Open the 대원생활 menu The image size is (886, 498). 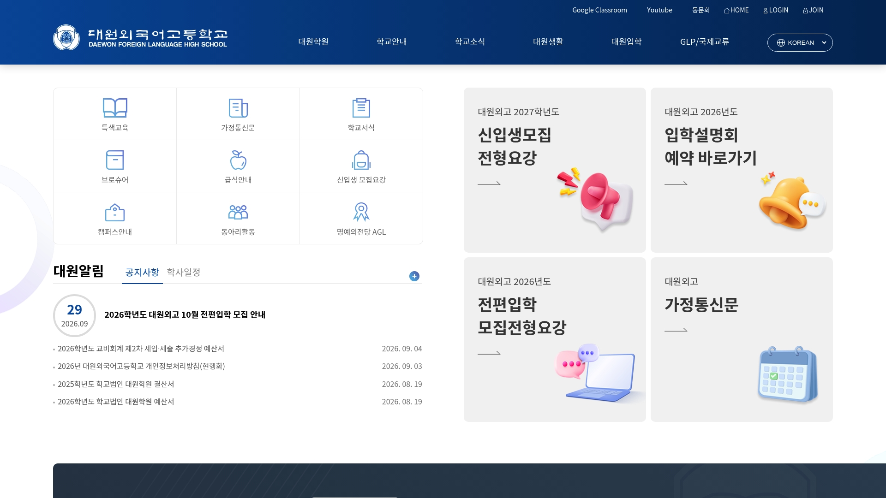point(548,41)
